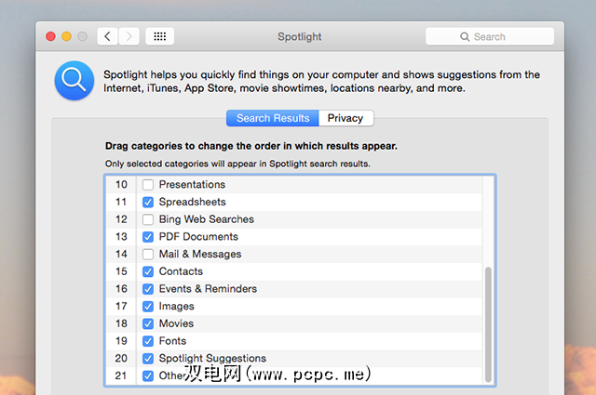Click row number 15 in the list
Screen dimensions: 596x395
(x=121, y=271)
